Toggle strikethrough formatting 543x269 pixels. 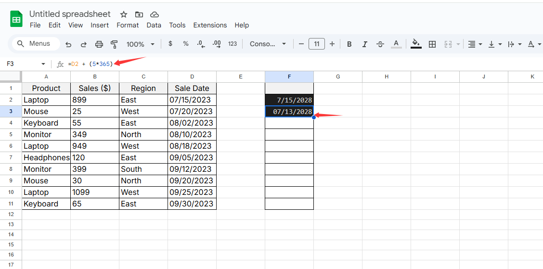pos(380,44)
